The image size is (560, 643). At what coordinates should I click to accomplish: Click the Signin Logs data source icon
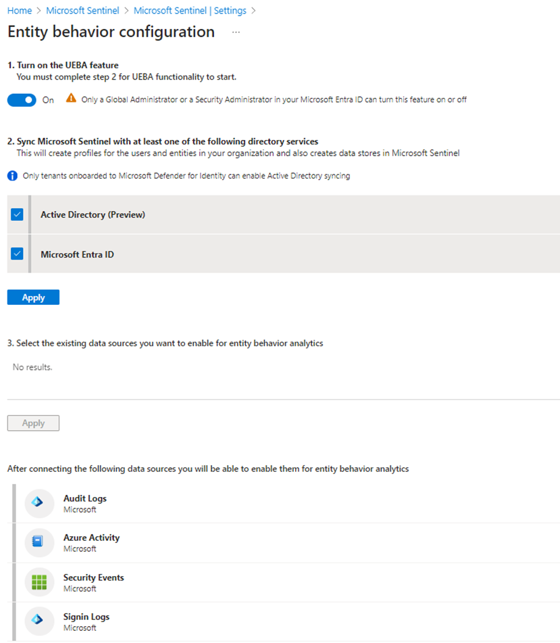pos(39,621)
